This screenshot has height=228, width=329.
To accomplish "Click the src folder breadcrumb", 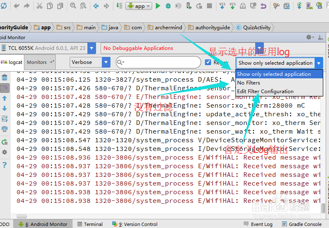I will [64, 28].
